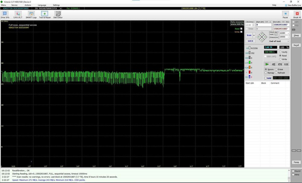Toggle the block size auto checkbox
This screenshot has height=183, width=302.
(276, 34)
